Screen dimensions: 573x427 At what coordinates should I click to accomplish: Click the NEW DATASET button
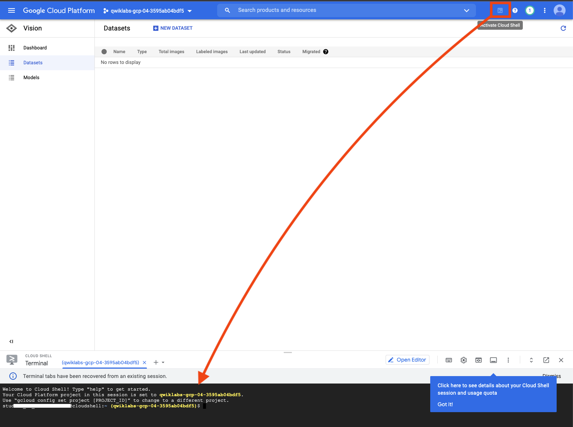pyautogui.click(x=173, y=28)
